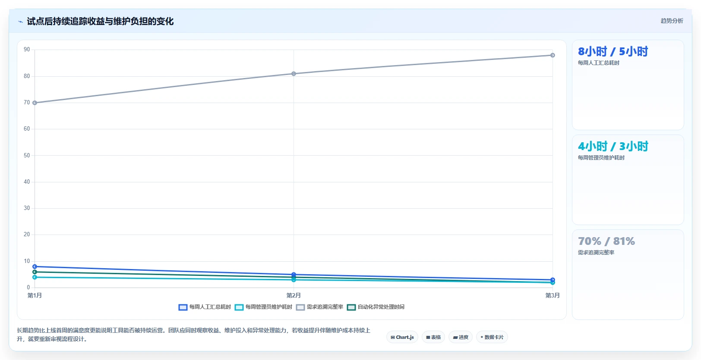Image resolution: width=701 pixels, height=360 pixels.
Task: Click the trend icon beside the header title
Action: (x=20, y=22)
